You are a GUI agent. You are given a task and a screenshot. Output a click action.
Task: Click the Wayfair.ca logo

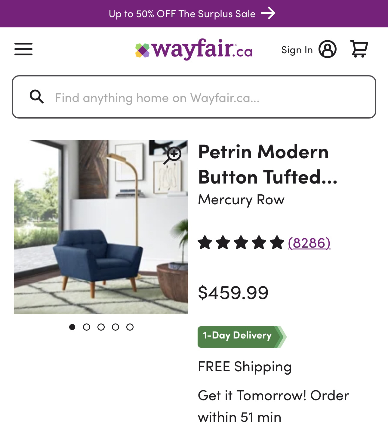[x=194, y=49]
